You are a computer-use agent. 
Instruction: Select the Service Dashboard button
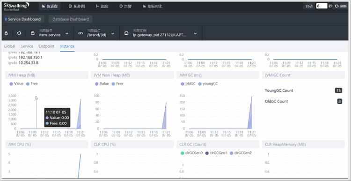click(x=24, y=19)
